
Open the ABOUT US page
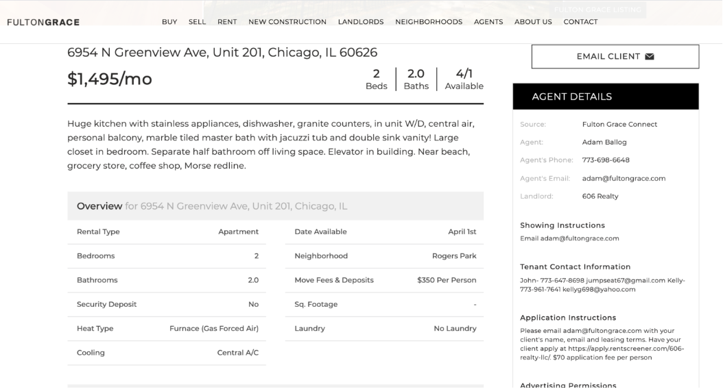coord(533,22)
